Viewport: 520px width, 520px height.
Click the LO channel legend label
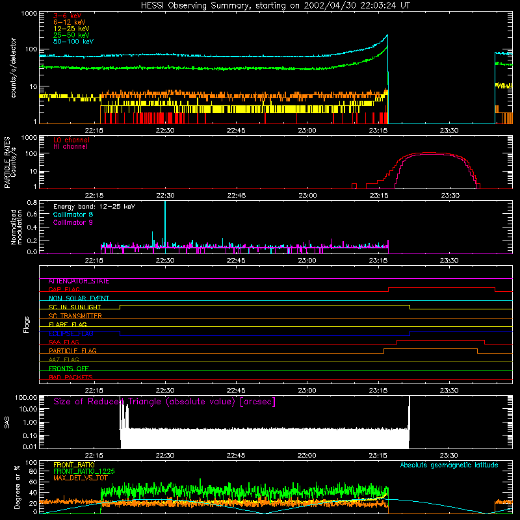point(71,140)
